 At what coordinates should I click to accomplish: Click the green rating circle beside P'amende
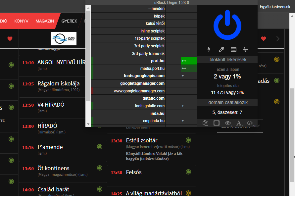tap(100, 147)
